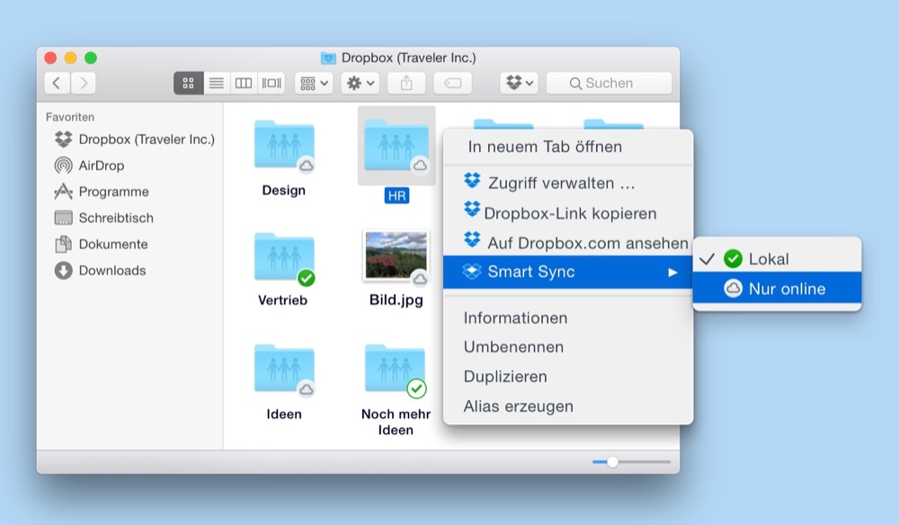Switch to list view
The image size is (899, 525).
point(216,84)
